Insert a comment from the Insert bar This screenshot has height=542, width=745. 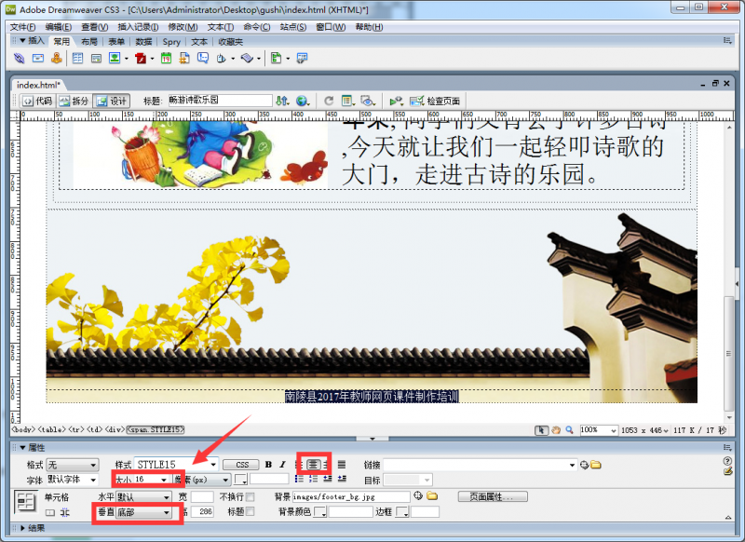click(x=203, y=59)
